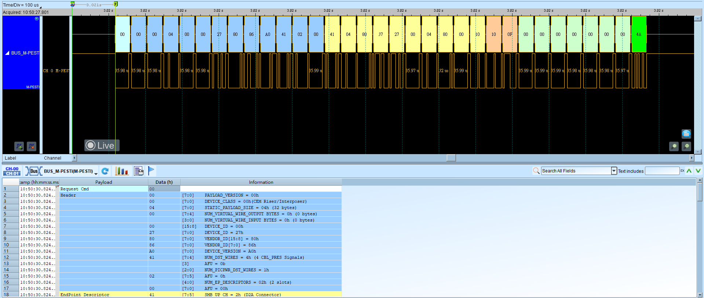Click the Information column header
This screenshot has height=298, width=704.
[261, 182]
